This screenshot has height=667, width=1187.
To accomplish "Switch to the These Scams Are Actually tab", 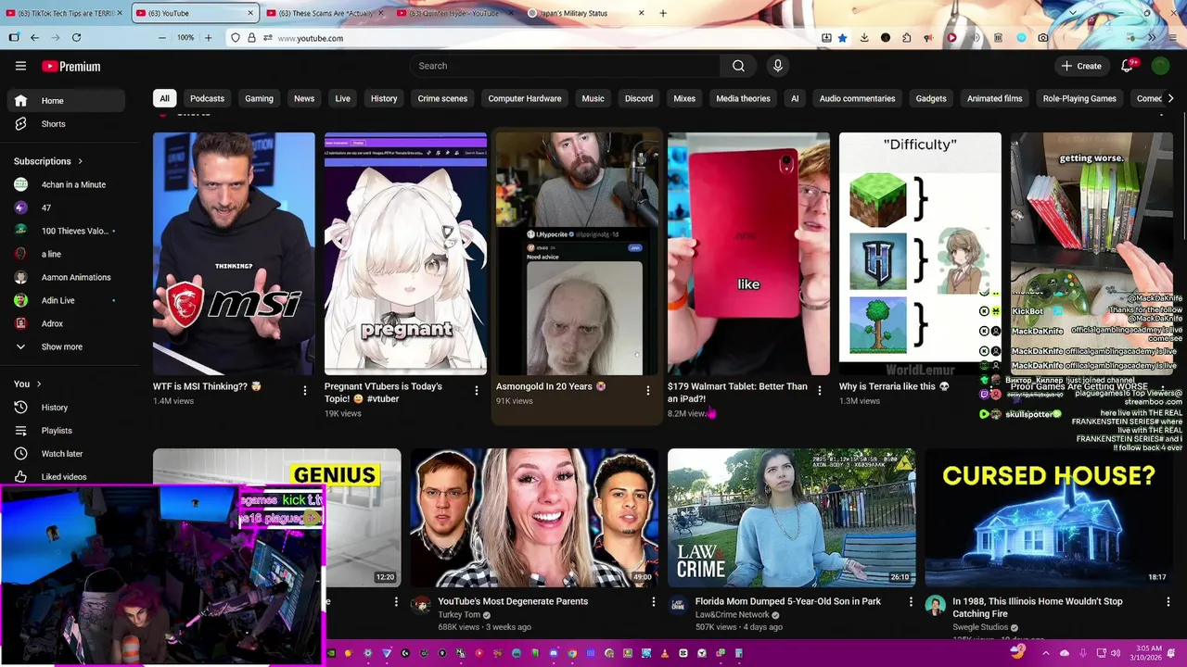I will pos(325,13).
